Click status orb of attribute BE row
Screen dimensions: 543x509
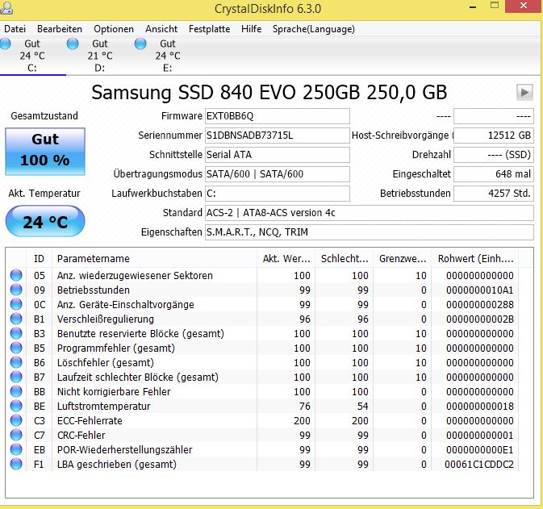[x=16, y=407]
